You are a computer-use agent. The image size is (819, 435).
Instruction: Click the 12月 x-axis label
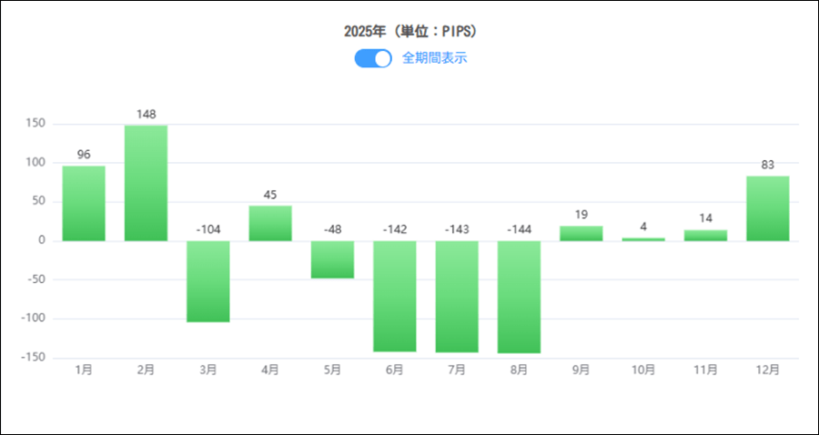click(x=768, y=369)
